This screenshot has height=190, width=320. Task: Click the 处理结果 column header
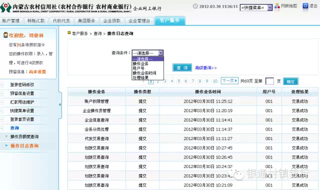point(300,92)
